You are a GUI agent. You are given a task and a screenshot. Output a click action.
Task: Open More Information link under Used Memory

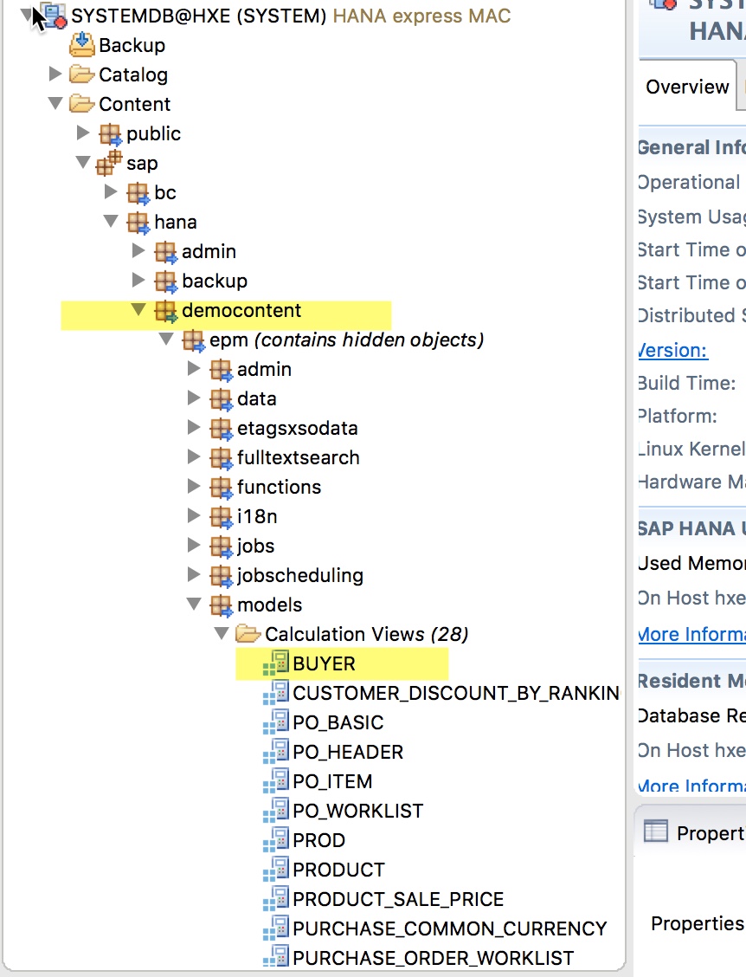(691, 634)
